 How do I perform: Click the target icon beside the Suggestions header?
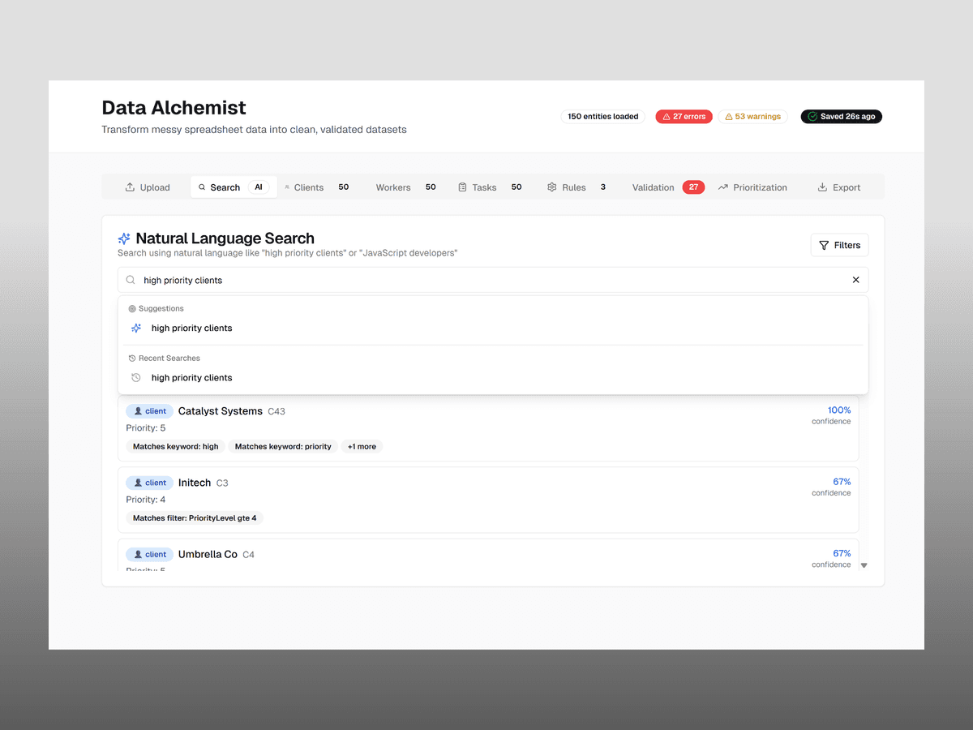click(x=132, y=309)
